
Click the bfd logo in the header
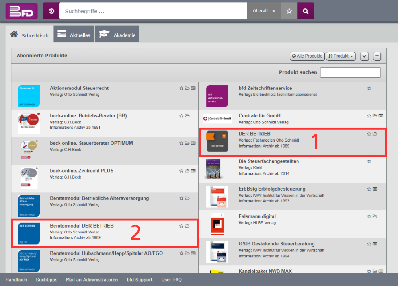pyautogui.click(x=21, y=11)
